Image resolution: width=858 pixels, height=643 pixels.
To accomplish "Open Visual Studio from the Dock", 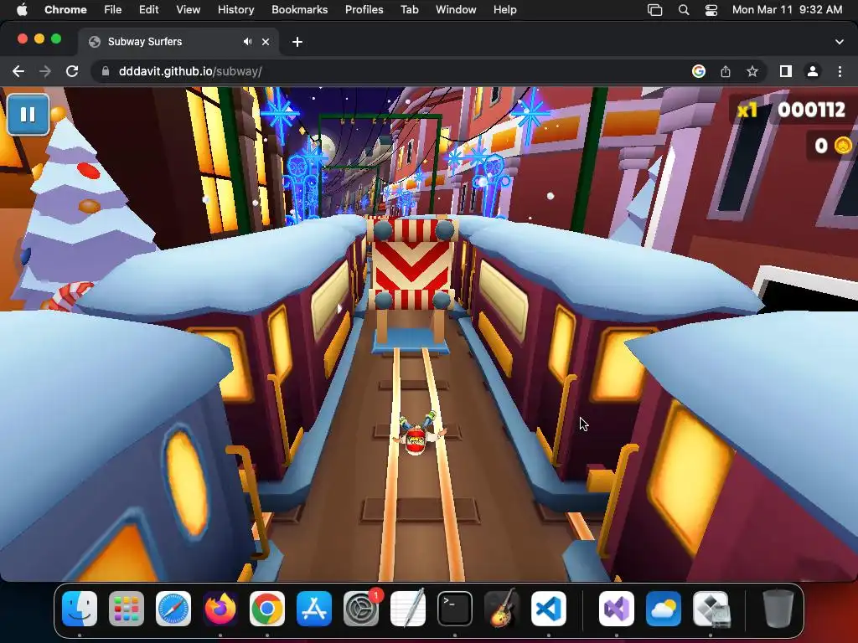I will click(617, 608).
